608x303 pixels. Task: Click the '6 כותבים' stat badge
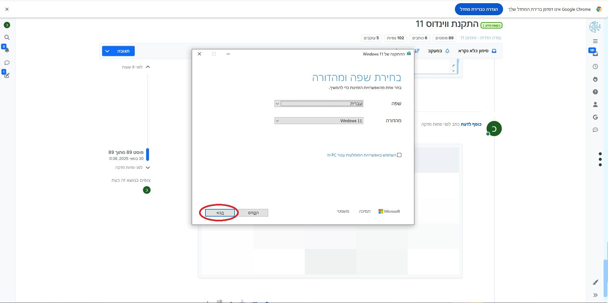[x=419, y=38]
